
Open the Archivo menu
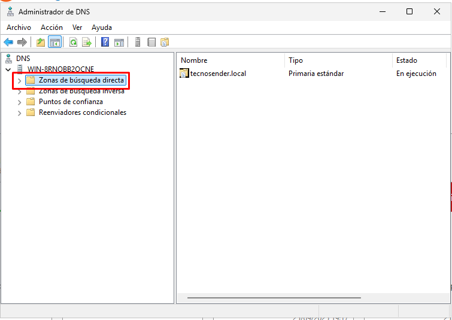coord(19,28)
